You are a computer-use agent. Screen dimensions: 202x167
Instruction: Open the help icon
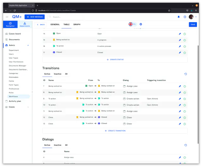point(185,17)
